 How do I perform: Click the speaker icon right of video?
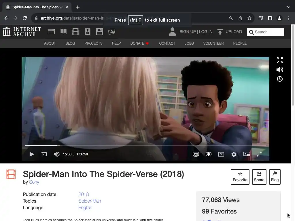[x=280, y=70]
